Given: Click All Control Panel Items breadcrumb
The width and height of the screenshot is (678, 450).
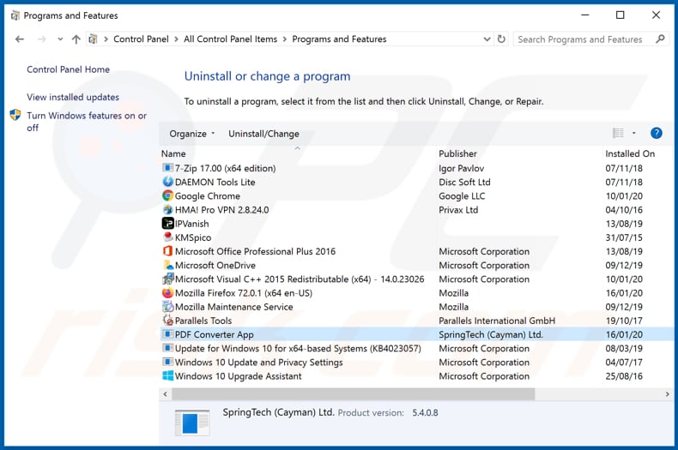Looking at the screenshot, I should click(230, 39).
